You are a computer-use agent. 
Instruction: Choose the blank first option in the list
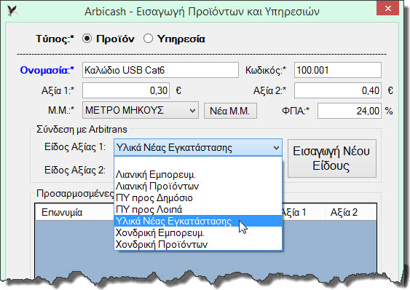point(198,162)
